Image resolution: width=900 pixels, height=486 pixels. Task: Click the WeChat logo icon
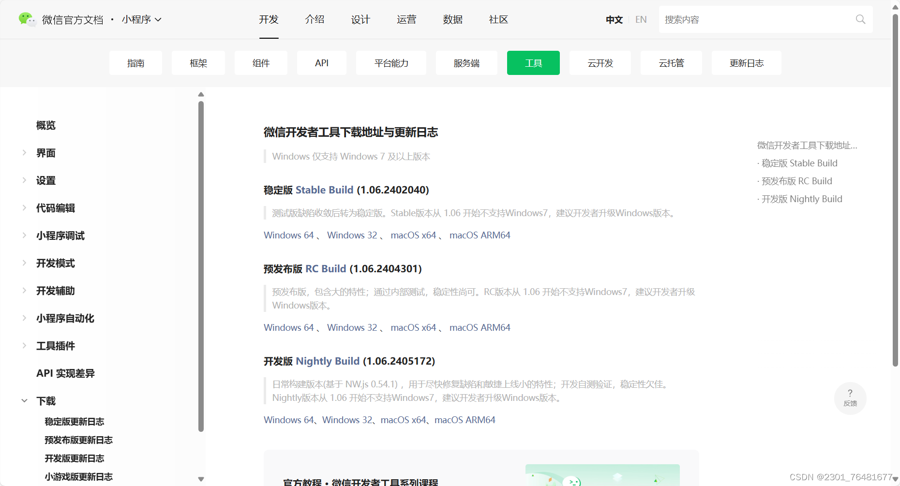[x=27, y=19]
